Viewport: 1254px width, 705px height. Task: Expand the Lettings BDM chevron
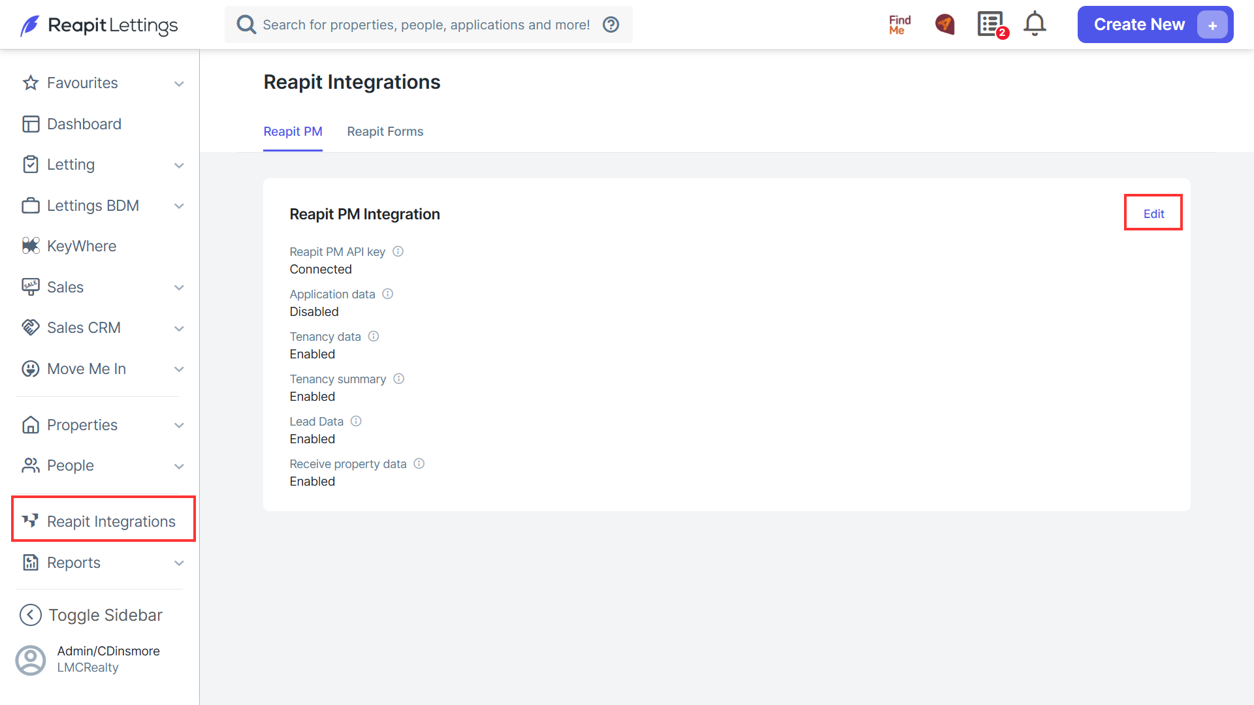click(179, 206)
